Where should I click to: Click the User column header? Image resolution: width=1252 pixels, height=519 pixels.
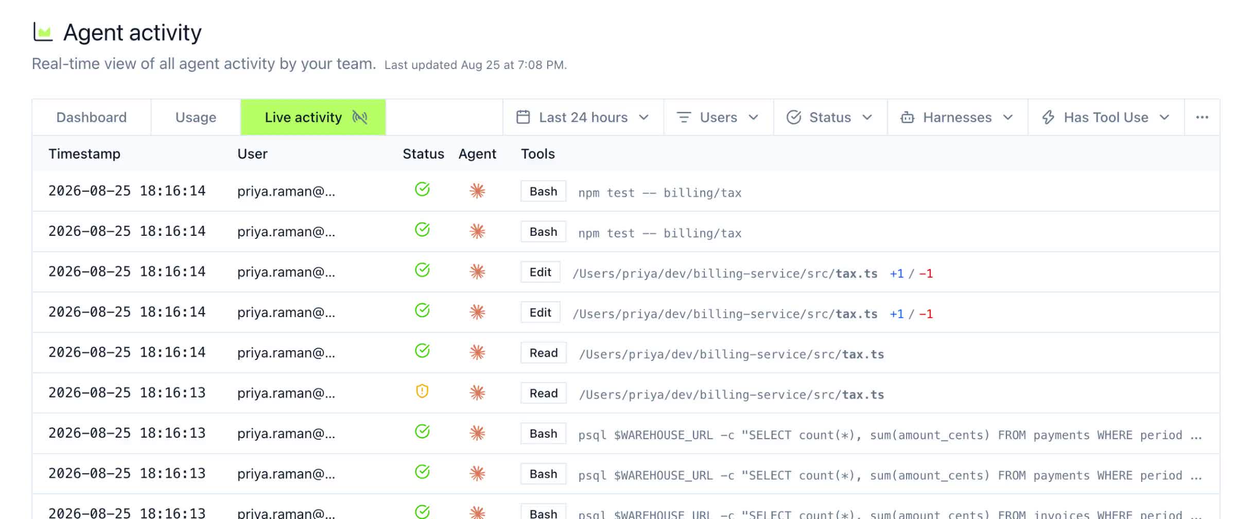(x=252, y=154)
